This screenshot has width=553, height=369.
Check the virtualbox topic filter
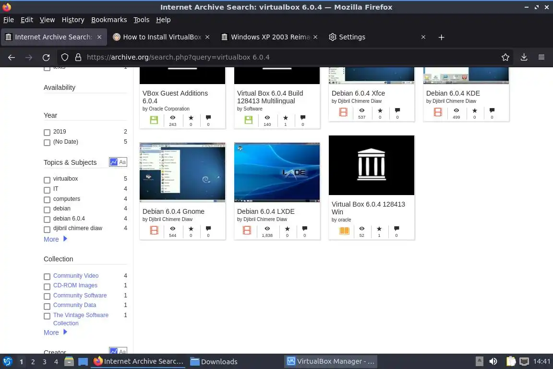pos(47,180)
